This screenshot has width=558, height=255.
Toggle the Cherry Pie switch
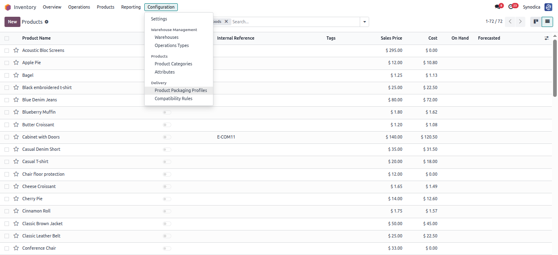(x=167, y=199)
